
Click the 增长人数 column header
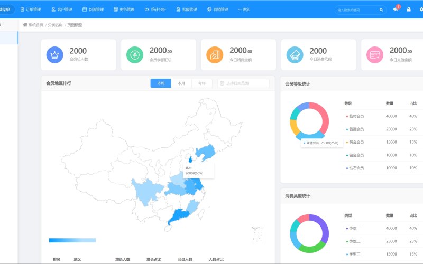tap(123, 259)
